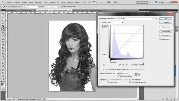
Task: Open the Edición menu
Action: [17, 2]
